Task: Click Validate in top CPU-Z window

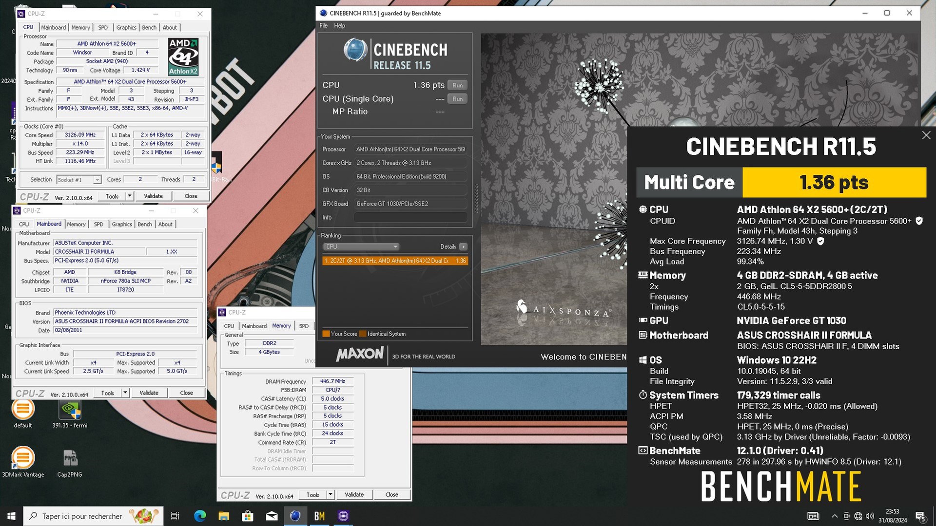Action: pyautogui.click(x=153, y=196)
